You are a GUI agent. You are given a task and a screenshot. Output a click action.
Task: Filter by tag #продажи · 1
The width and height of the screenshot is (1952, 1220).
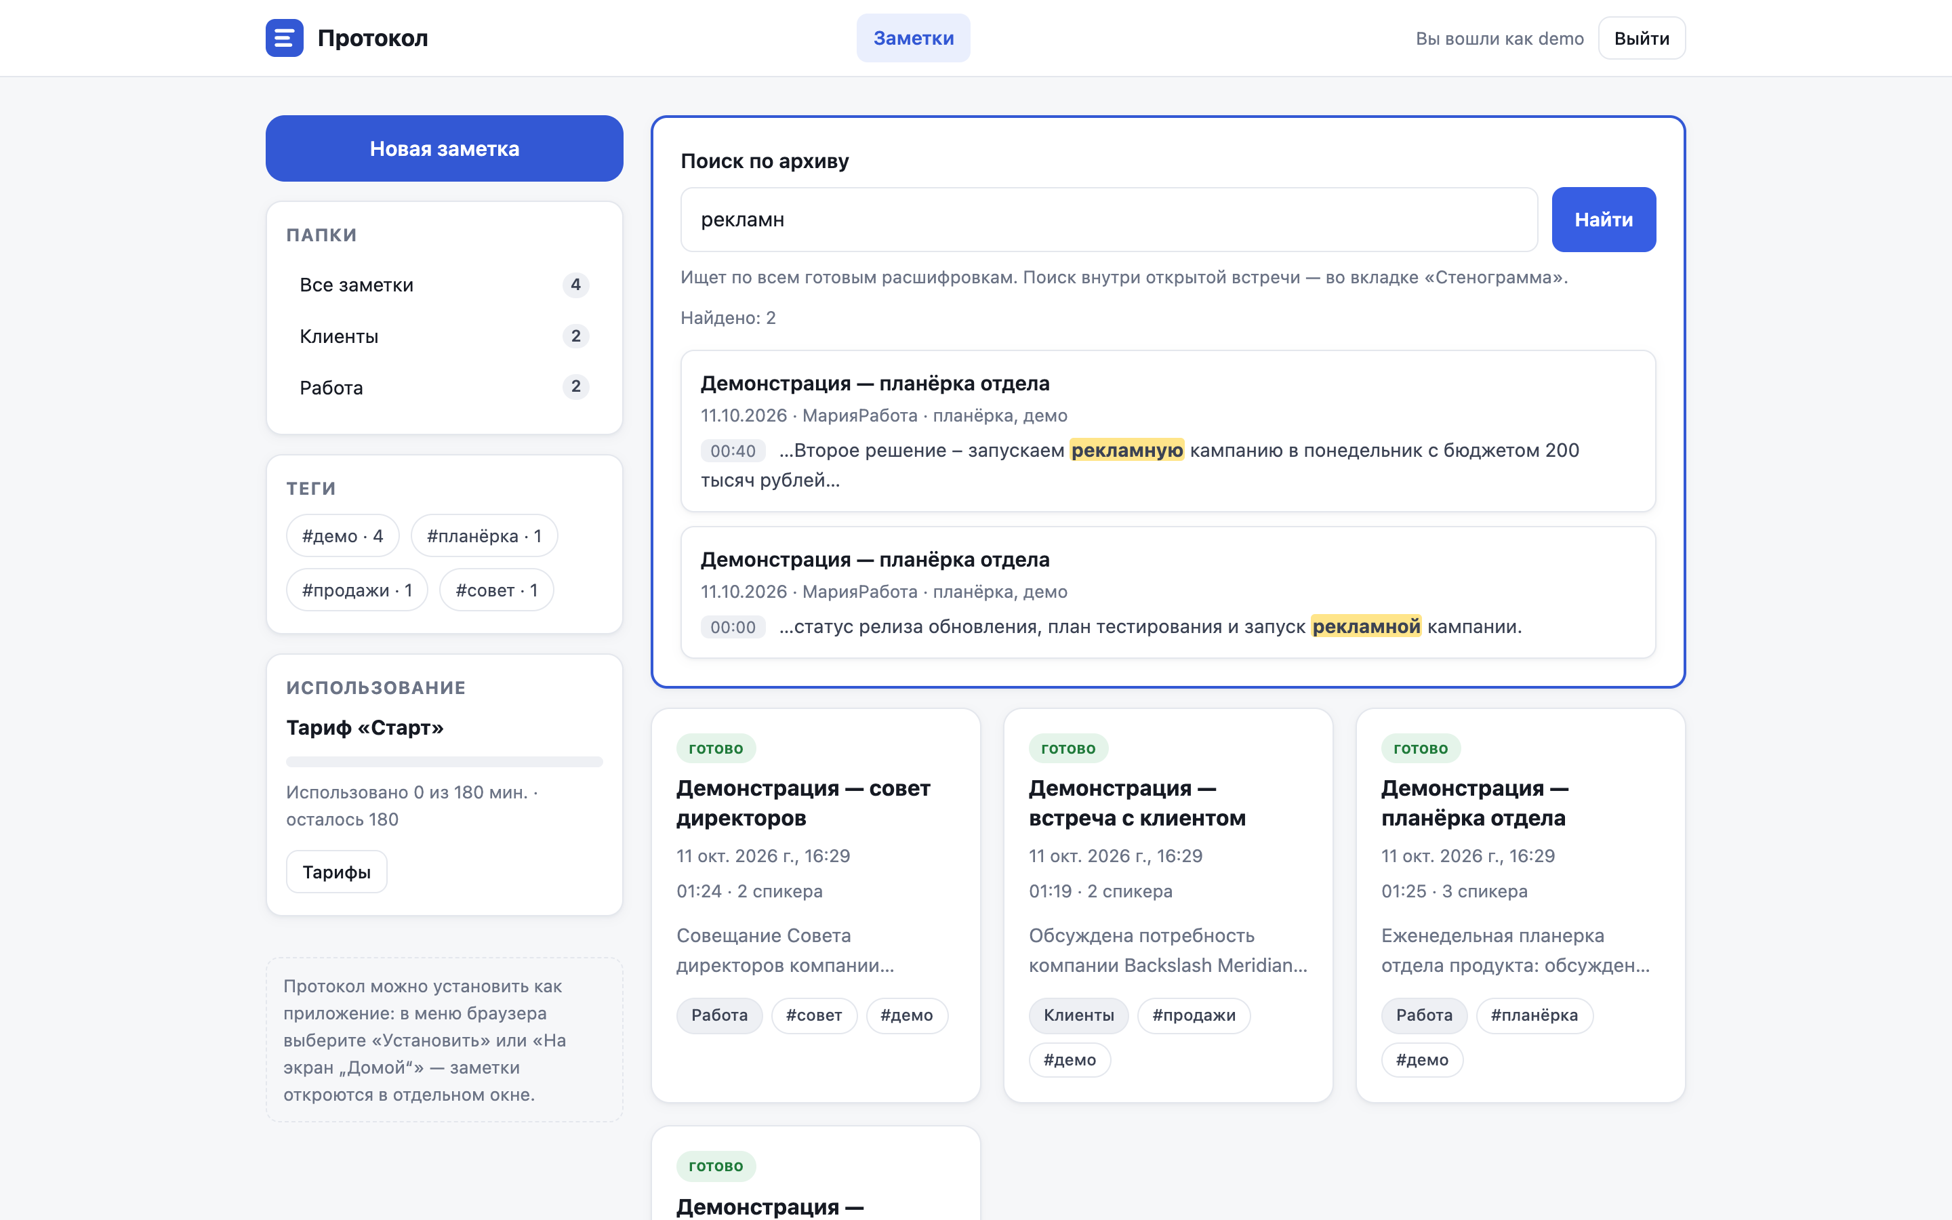(x=357, y=590)
